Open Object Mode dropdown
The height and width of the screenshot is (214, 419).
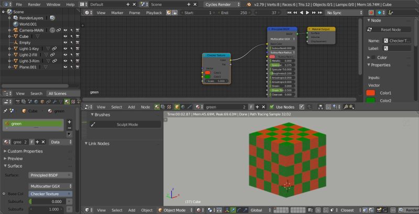[x=175, y=210]
